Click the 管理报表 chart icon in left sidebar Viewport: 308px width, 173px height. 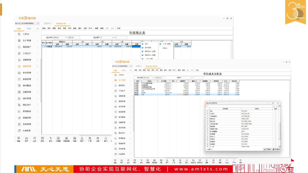coord(19,111)
